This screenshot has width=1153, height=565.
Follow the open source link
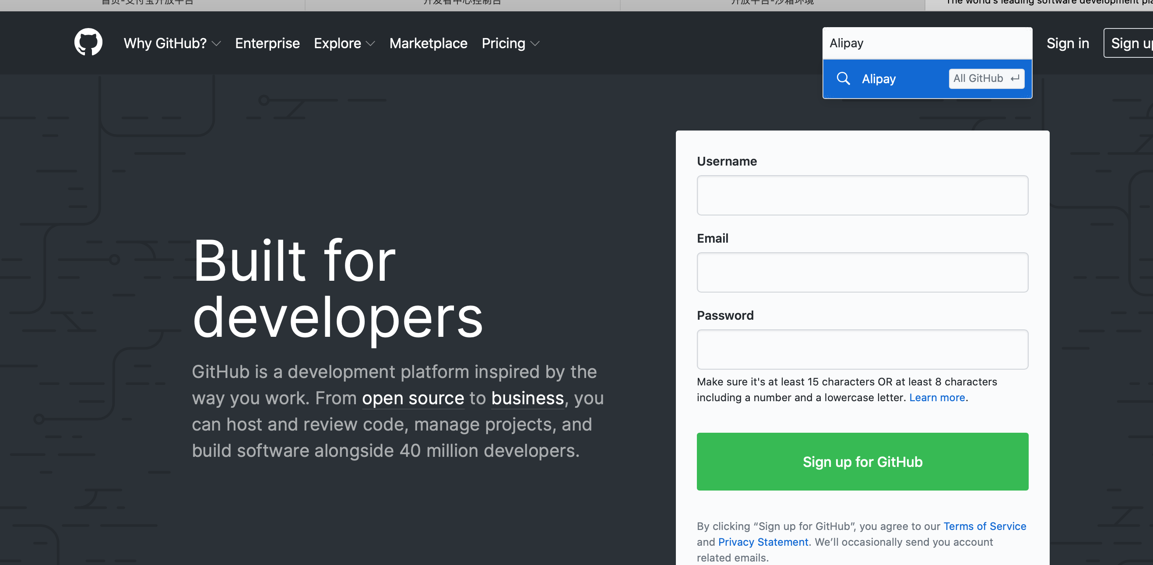pyautogui.click(x=413, y=398)
